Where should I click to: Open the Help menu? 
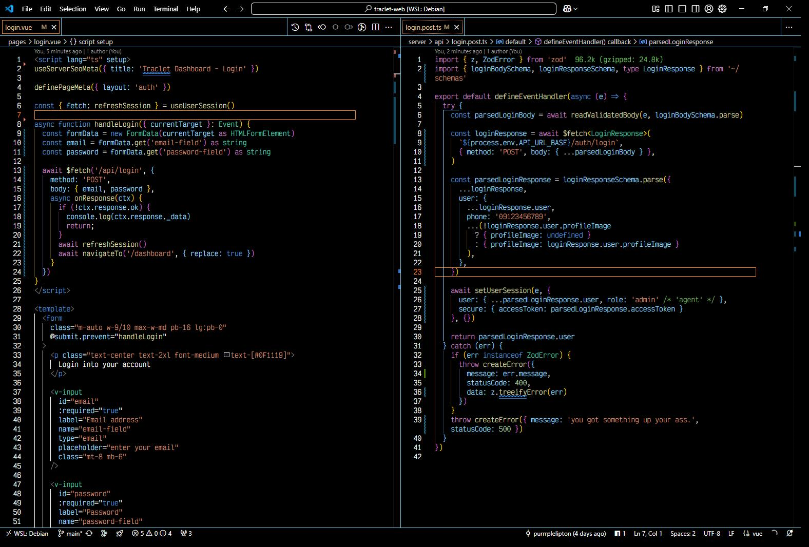coord(194,9)
